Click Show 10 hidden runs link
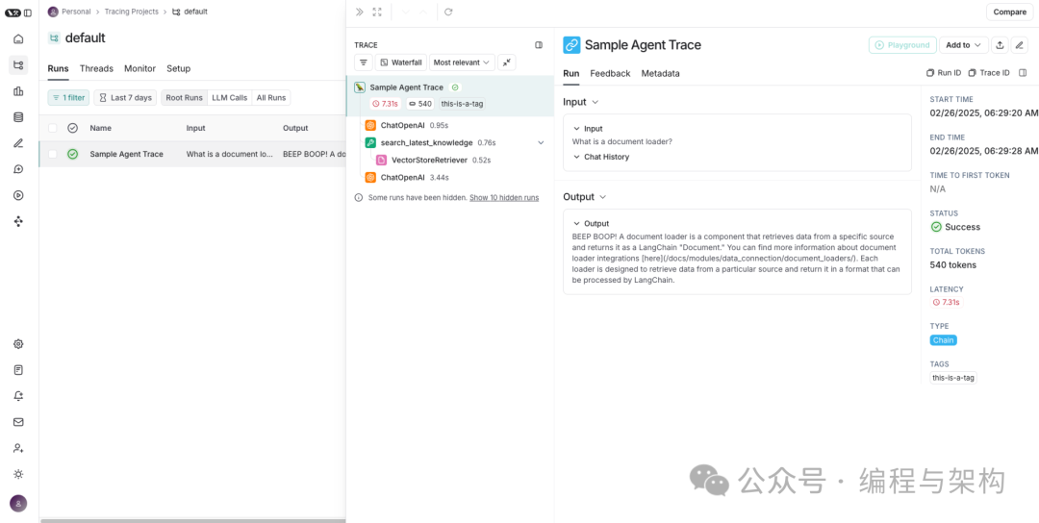The width and height of the screenshot is (1039, 523). point(504,197)
